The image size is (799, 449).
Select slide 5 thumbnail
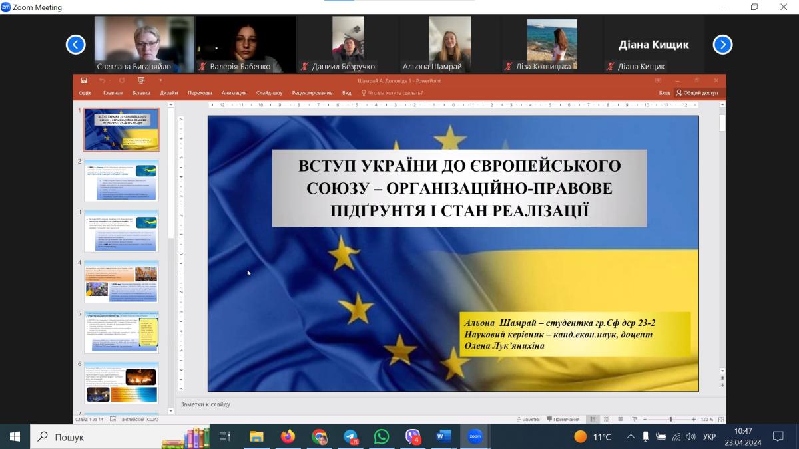pyautogui.click(x=121, y=332)
